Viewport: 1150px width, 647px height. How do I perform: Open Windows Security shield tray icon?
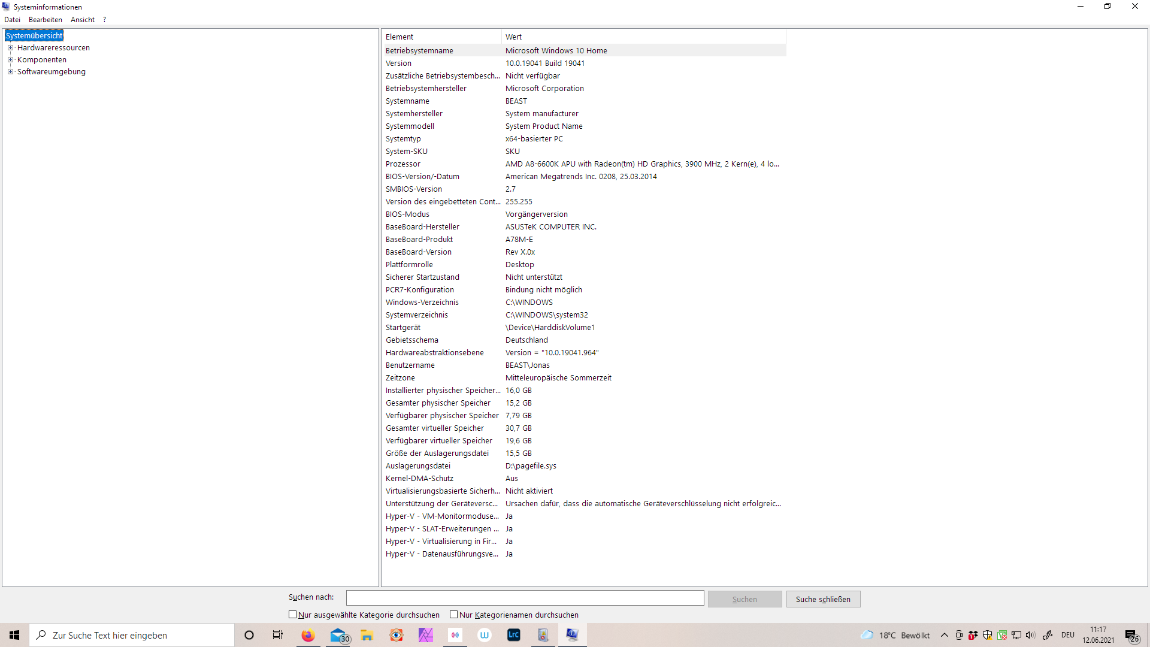pyautogui.click(x=987, y=635)
